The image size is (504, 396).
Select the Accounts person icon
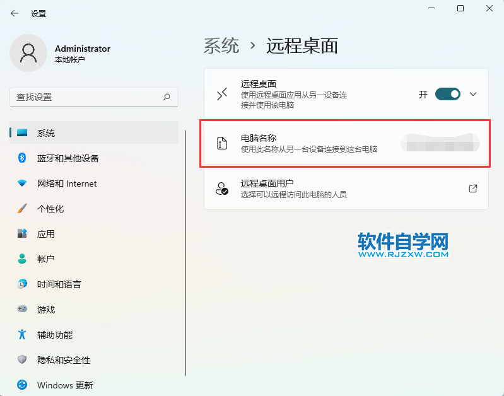[x=22, y=259]
